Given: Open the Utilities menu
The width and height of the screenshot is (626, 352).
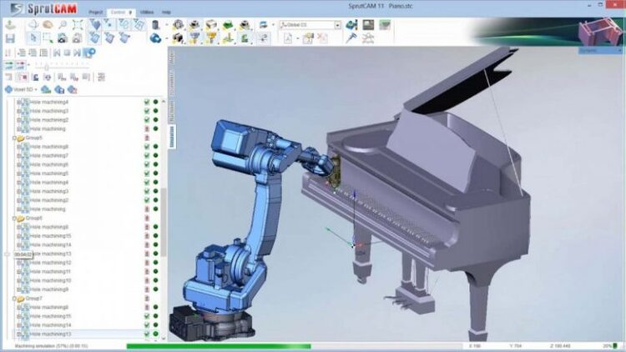Looking at the screenshot, I should pyautogui.click(x=147, y=13).
